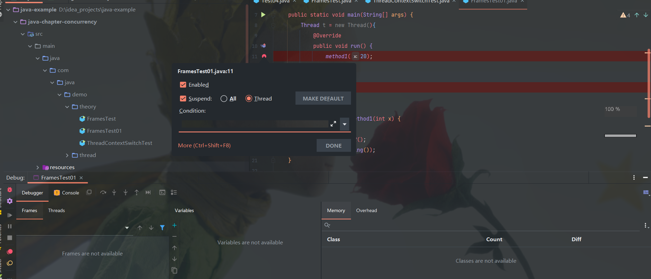Image resolution: width=651 pixels, height=279 pixels.
Task: Click the Evaluate Expression icon
Action: pos(162,192)
